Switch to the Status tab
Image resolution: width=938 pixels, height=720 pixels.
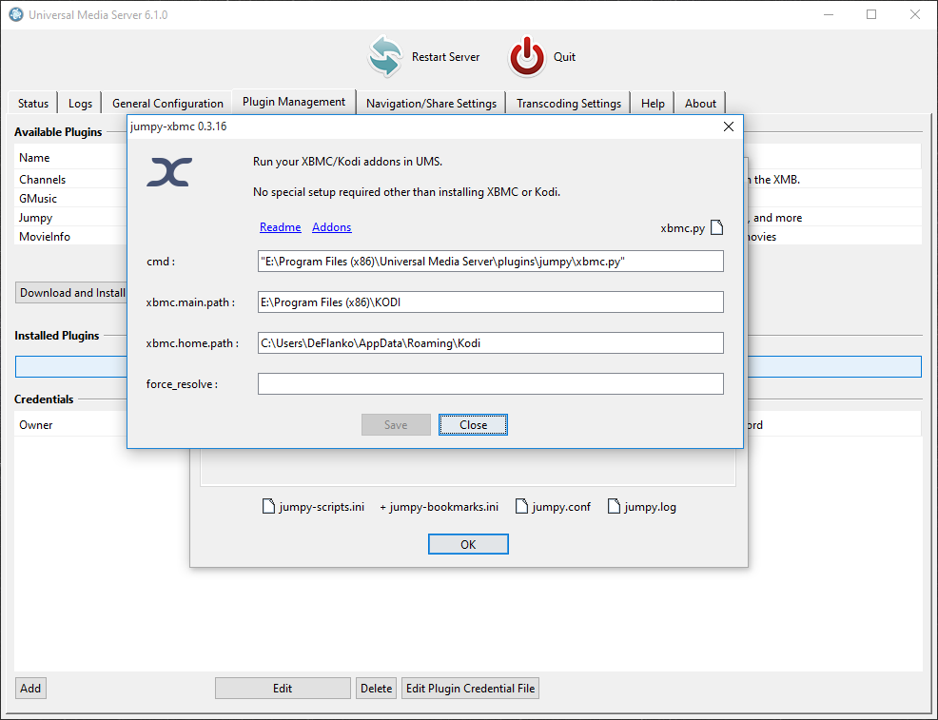point(33,104)
